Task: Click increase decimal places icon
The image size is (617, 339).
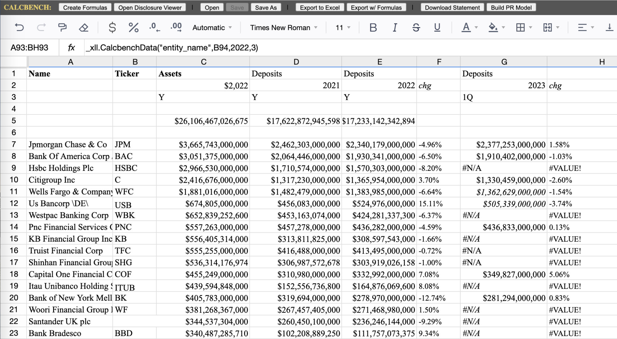Action: [176, 28]
